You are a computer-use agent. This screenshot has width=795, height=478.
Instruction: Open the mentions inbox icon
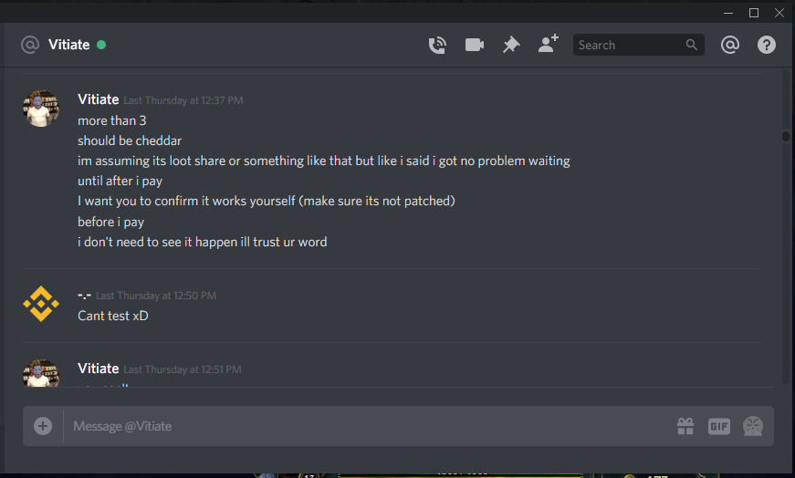click(729, 45)
